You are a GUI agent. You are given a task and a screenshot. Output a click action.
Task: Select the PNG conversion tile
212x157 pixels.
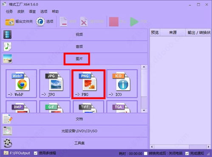tap(88, 84)
